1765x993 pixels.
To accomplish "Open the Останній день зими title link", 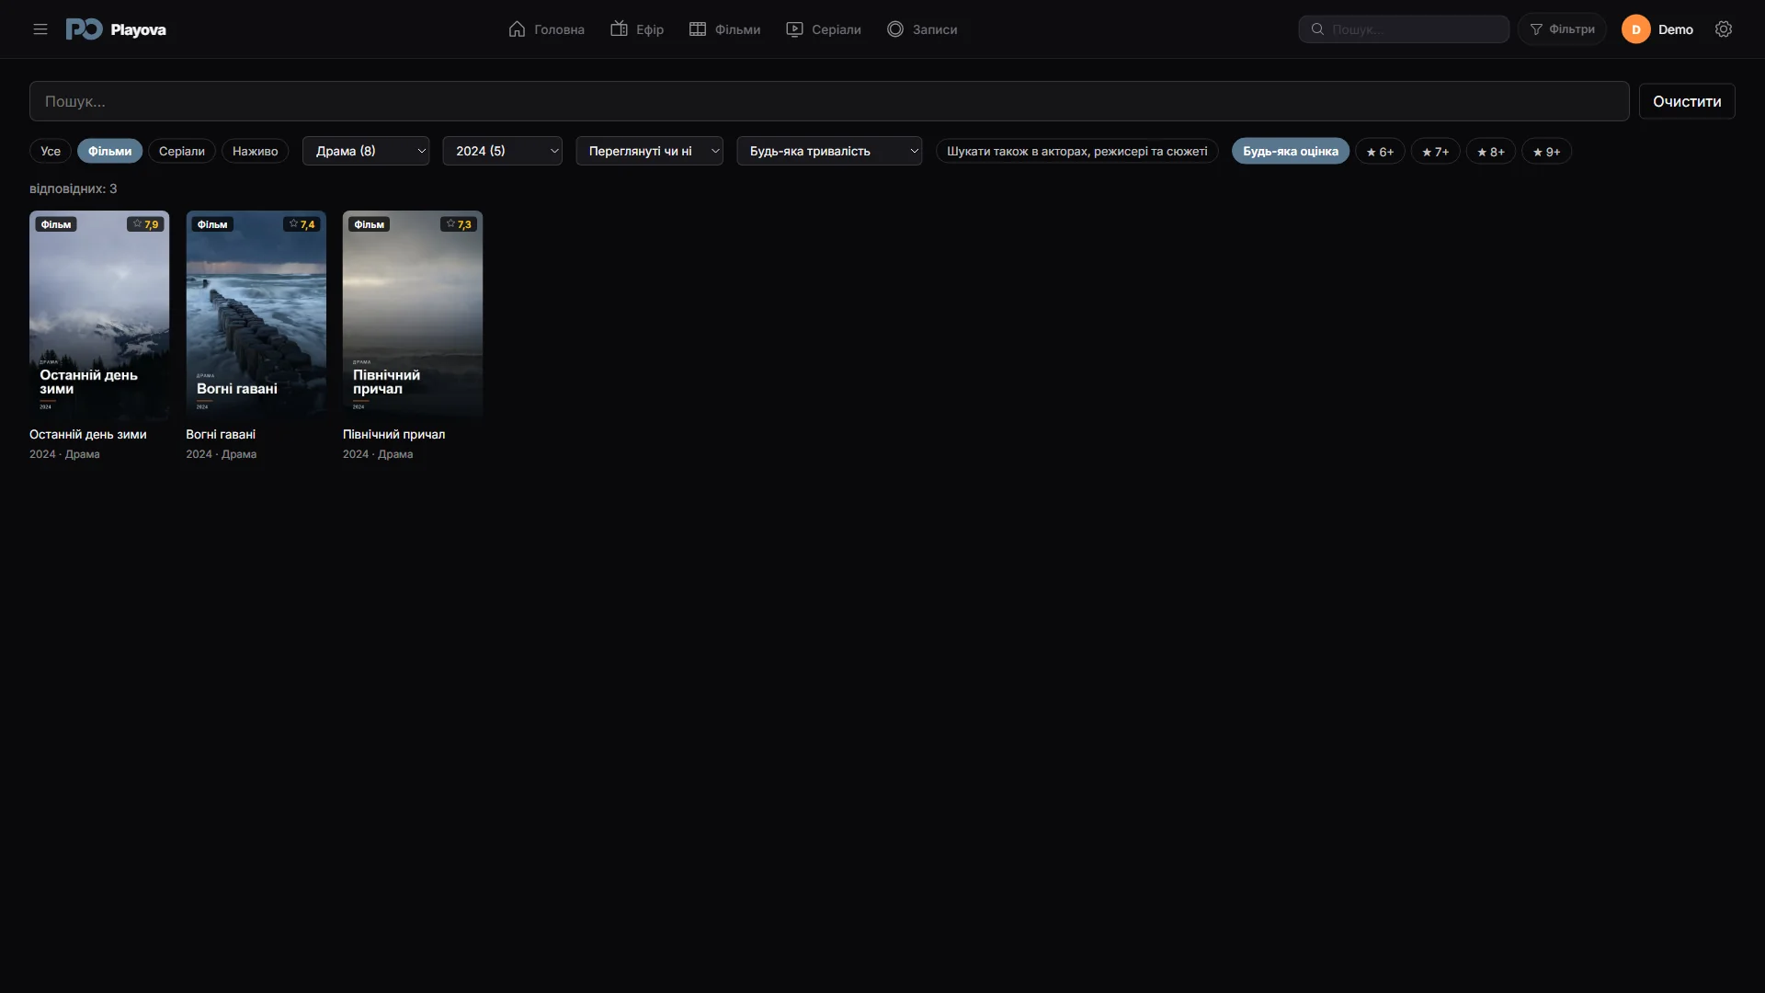I will pos(88,434).
